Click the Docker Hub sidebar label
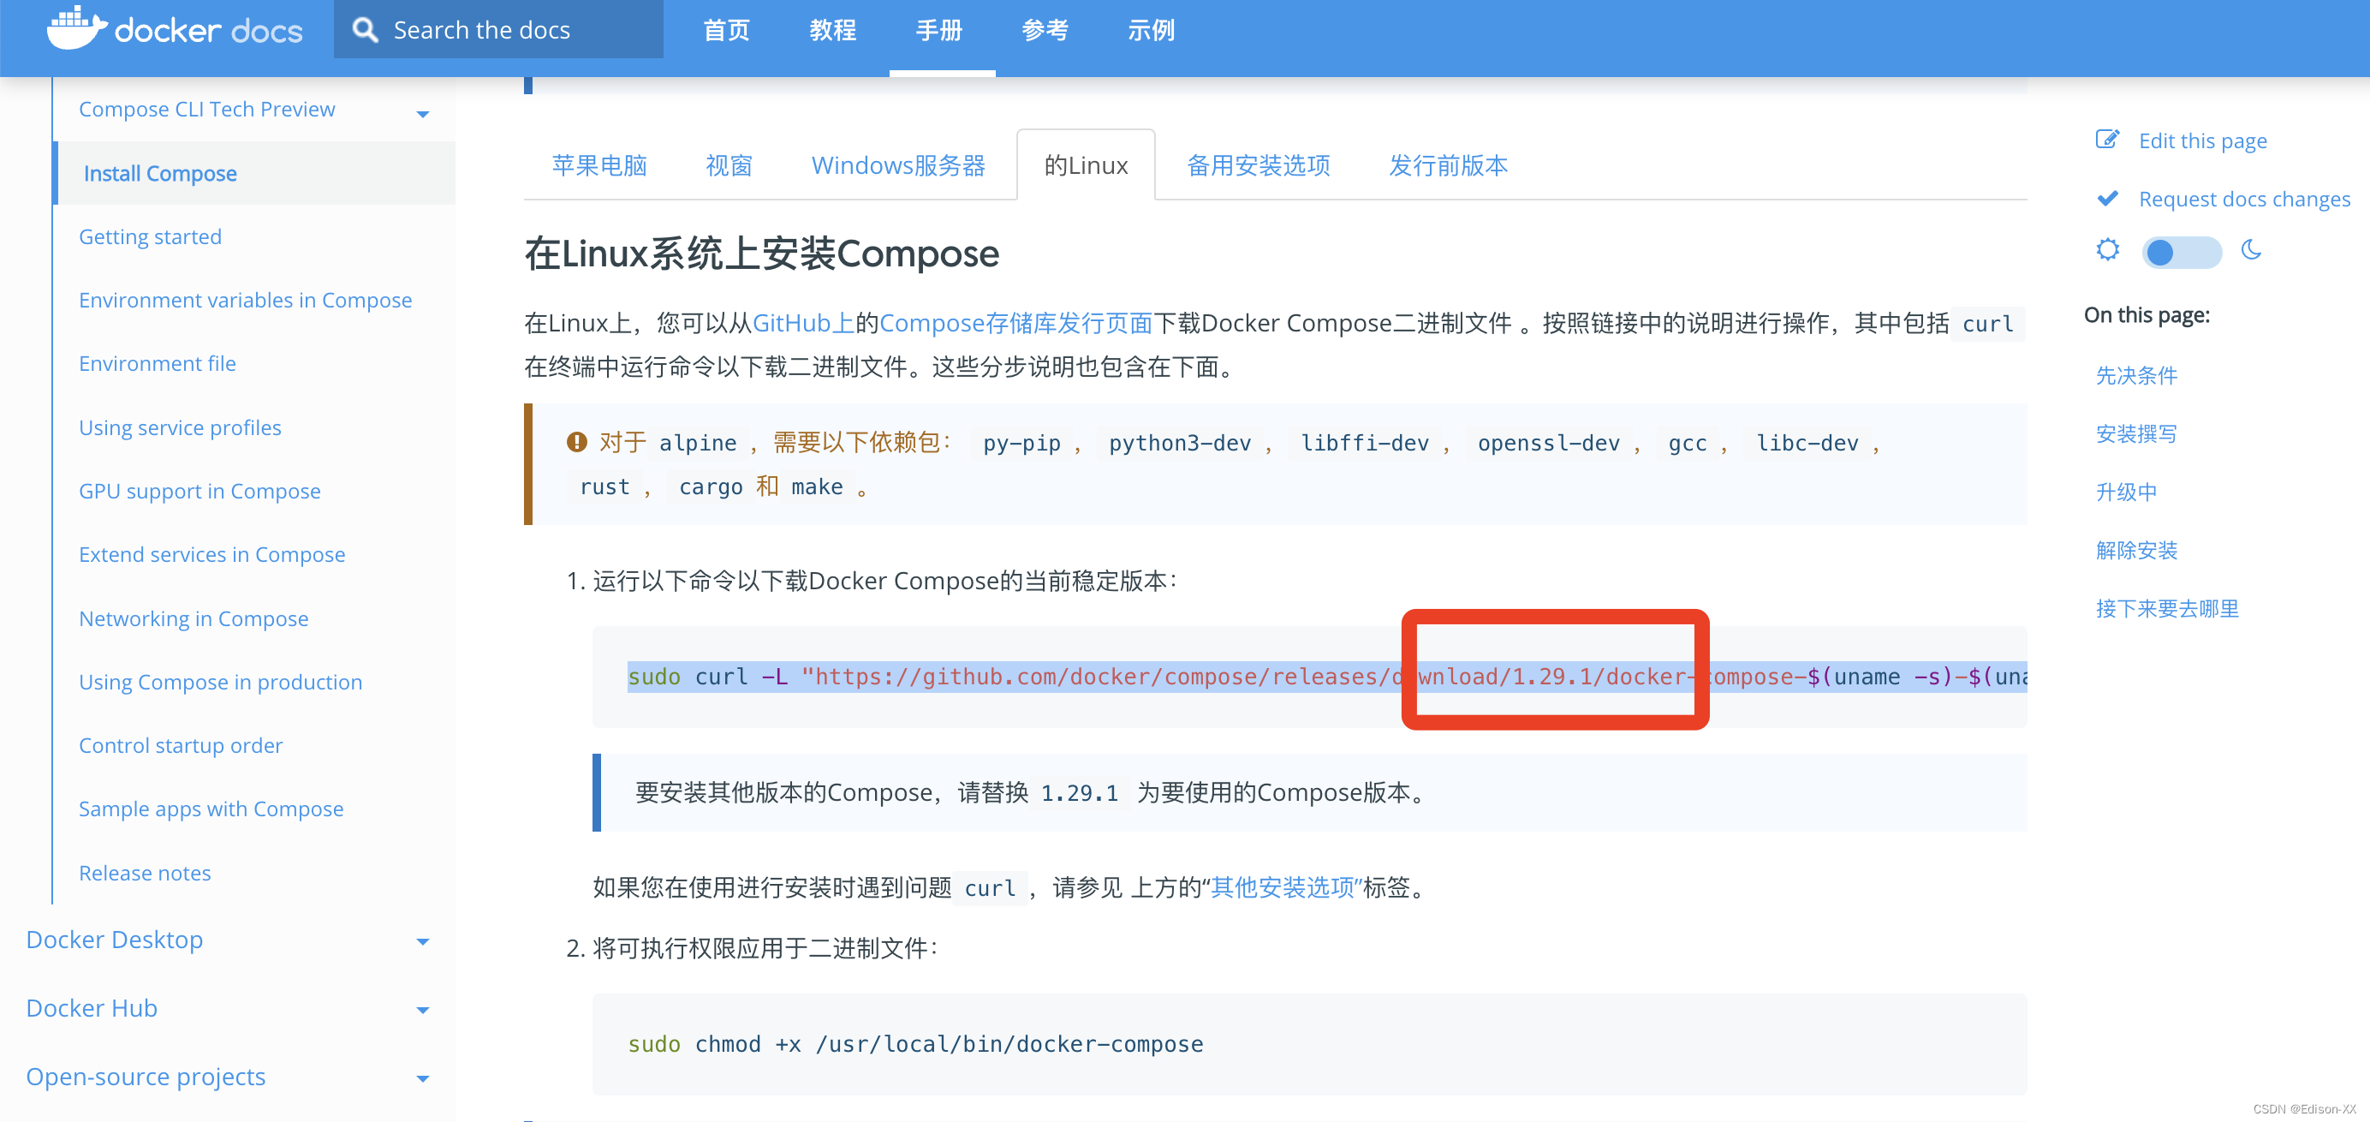 pyautogui.click(x=91, y=1008)
